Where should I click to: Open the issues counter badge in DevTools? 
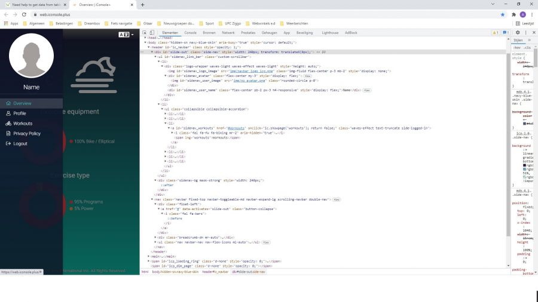tap(506, 33)
